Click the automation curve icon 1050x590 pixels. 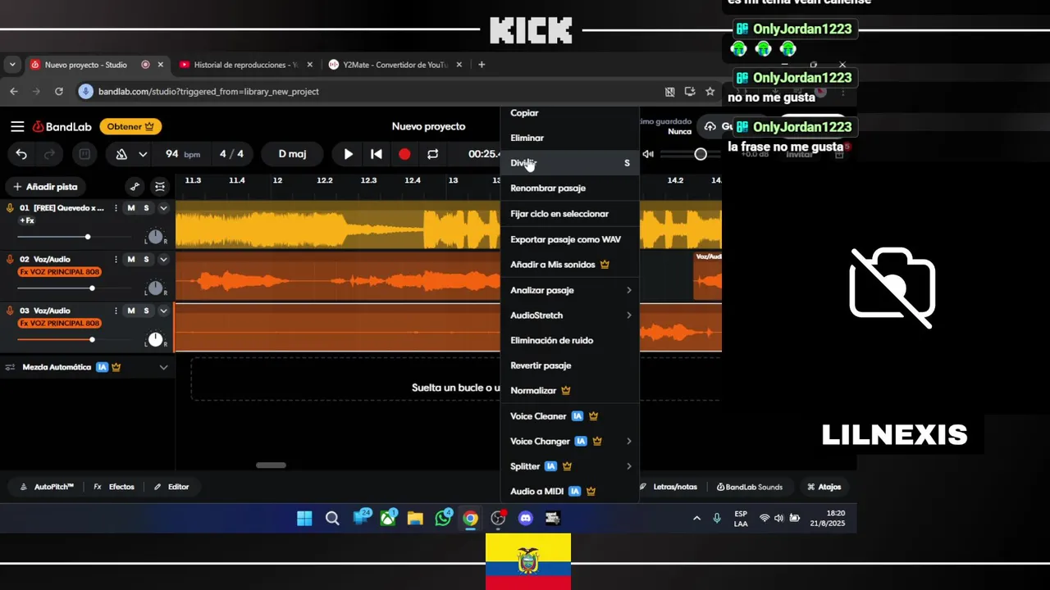coord(135,187)
